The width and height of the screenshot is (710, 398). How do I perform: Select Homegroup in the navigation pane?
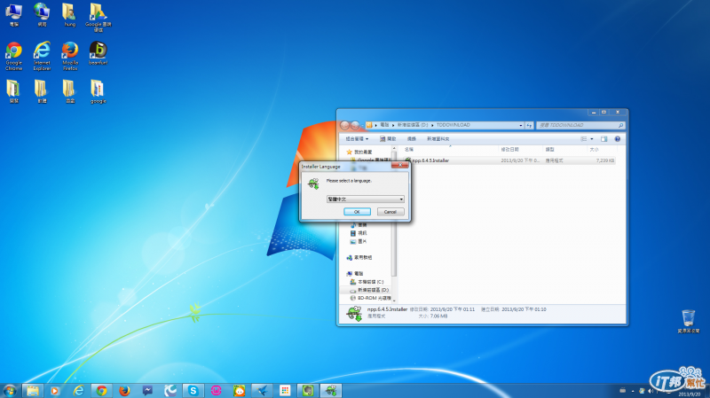point(359,257)
